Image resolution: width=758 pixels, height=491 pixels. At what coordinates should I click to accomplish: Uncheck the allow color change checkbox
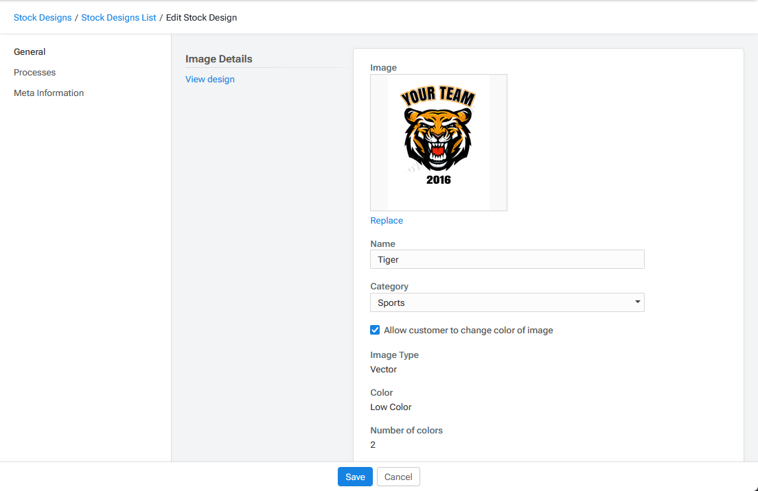[x=375, y=331]
